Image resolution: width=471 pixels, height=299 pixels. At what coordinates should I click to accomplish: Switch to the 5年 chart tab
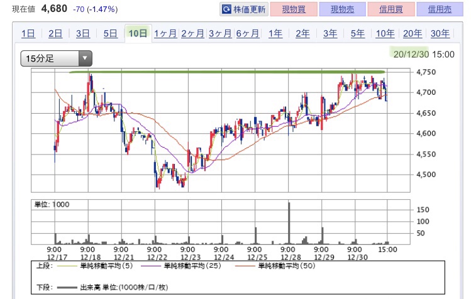tap(357, 33)
